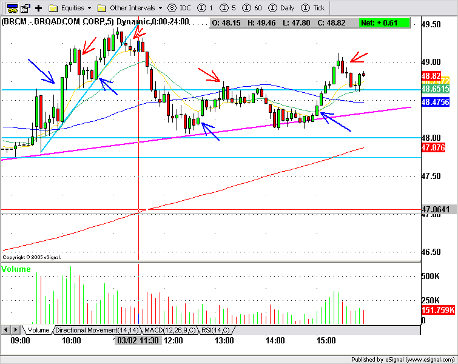The height and width of the screenshot is (364, 458).
Task: Open the chart properties icon
Action: point(25,8)
